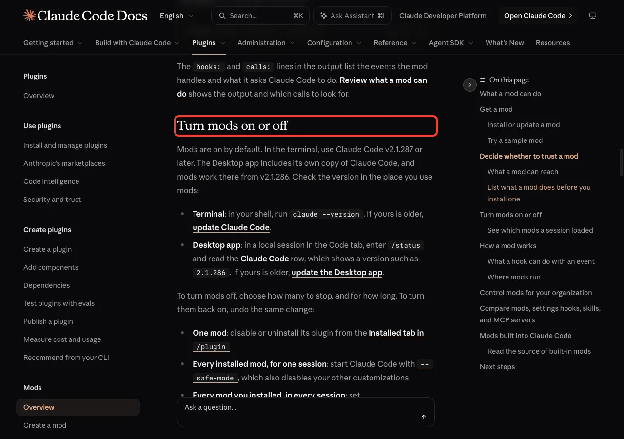Toggle the theme using the monitor icon
Screen dimensions: 624x439
pyautogui.click(x=593, y=16)
